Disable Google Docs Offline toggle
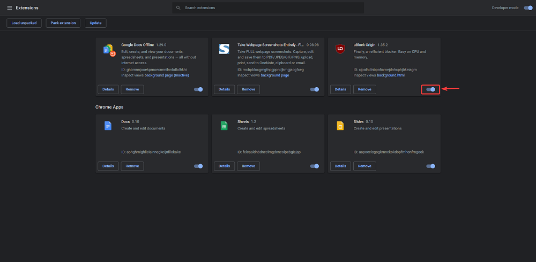 (x=198, y=89)
